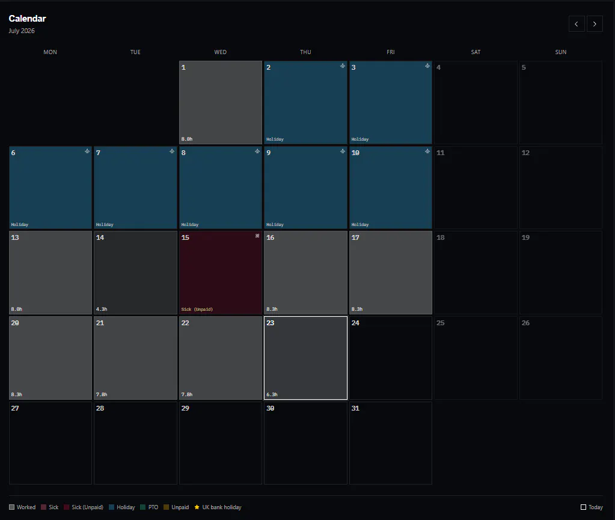Viewport: 615px width, 520px height.
Task: Open July 17 day cell
Action: point(391,272)
